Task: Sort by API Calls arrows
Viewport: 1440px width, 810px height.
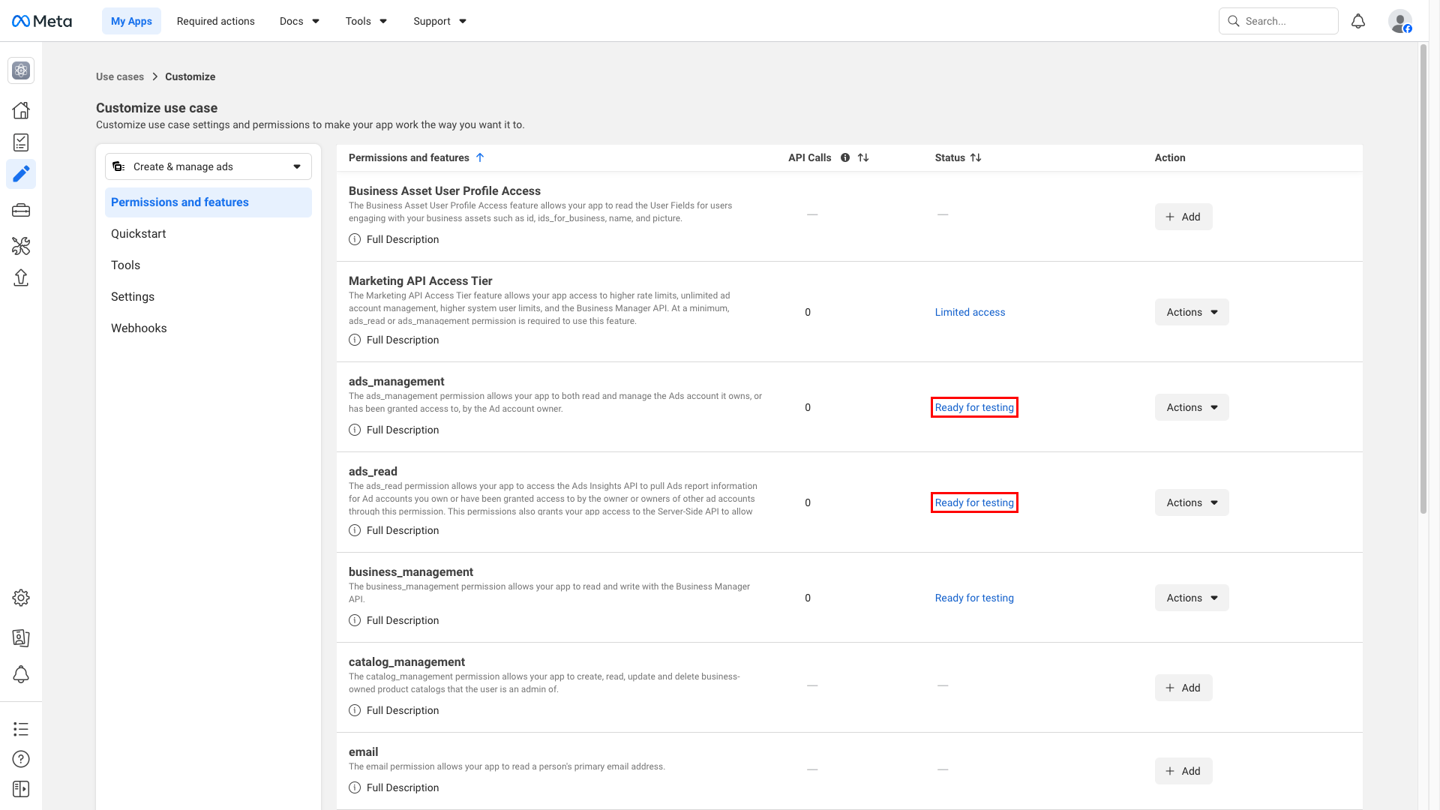Action: tap(863, 157)
